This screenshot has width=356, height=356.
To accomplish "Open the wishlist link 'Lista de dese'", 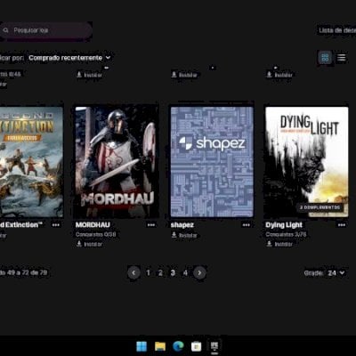I will point(337,30).
